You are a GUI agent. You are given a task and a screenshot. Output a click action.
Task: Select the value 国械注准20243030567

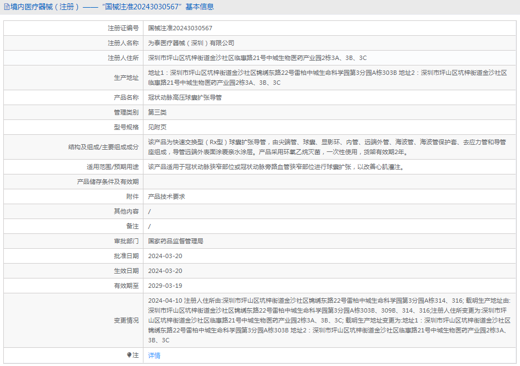click(x=180, y=28)
